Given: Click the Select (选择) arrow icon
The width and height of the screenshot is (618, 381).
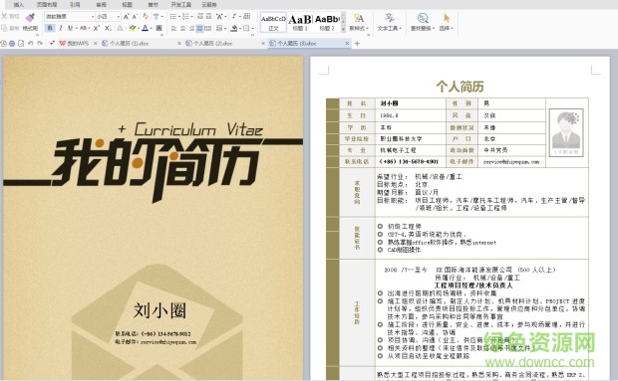Looking at the screenshot, I should click(x=447, y=18).
